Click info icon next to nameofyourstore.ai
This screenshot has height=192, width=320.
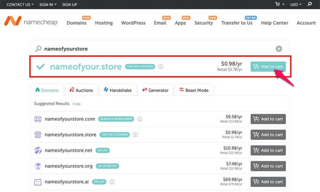(112, 182)
